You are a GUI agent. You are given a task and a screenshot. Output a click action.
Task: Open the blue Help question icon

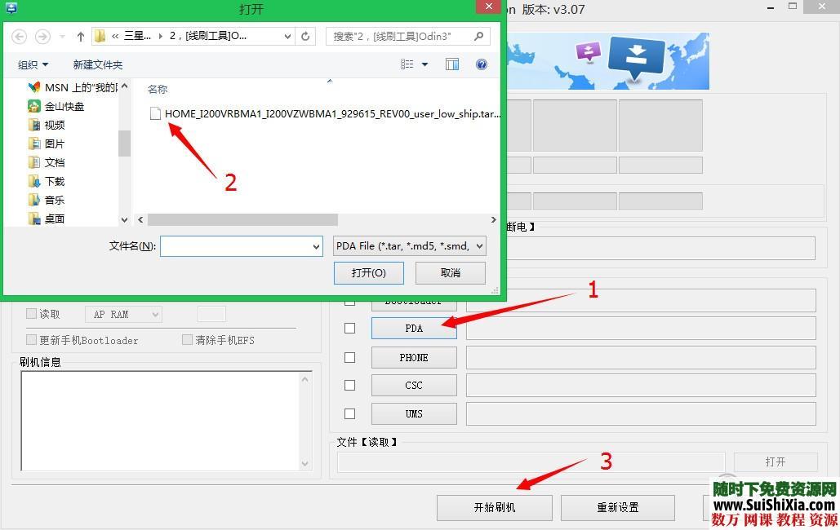(482, 64)
